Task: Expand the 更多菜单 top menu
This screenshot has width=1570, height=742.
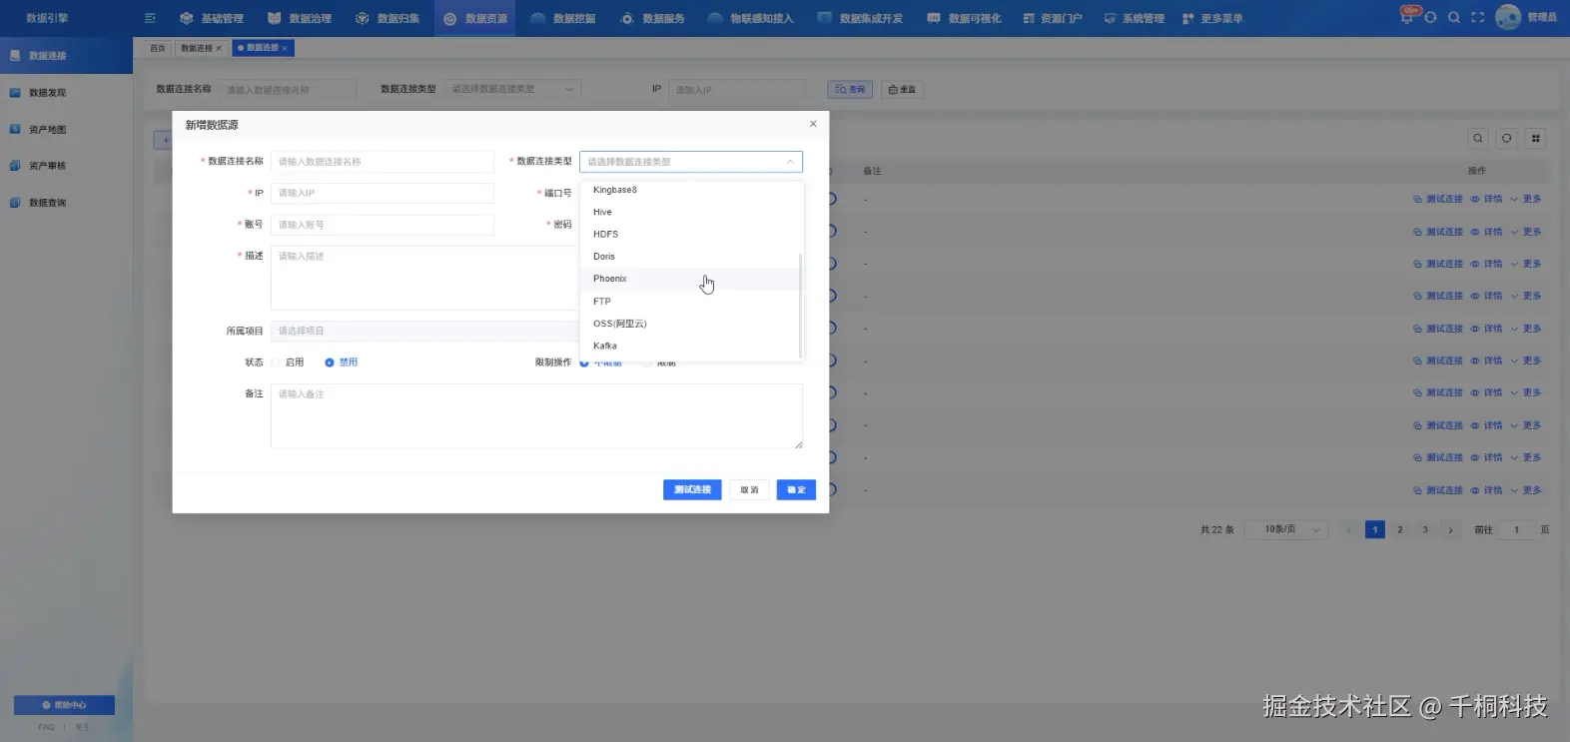Action: pos(1212,18)
